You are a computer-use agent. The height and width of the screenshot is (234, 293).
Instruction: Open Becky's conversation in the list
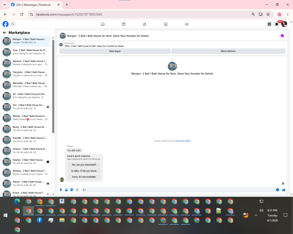click(x=26, y=129)
